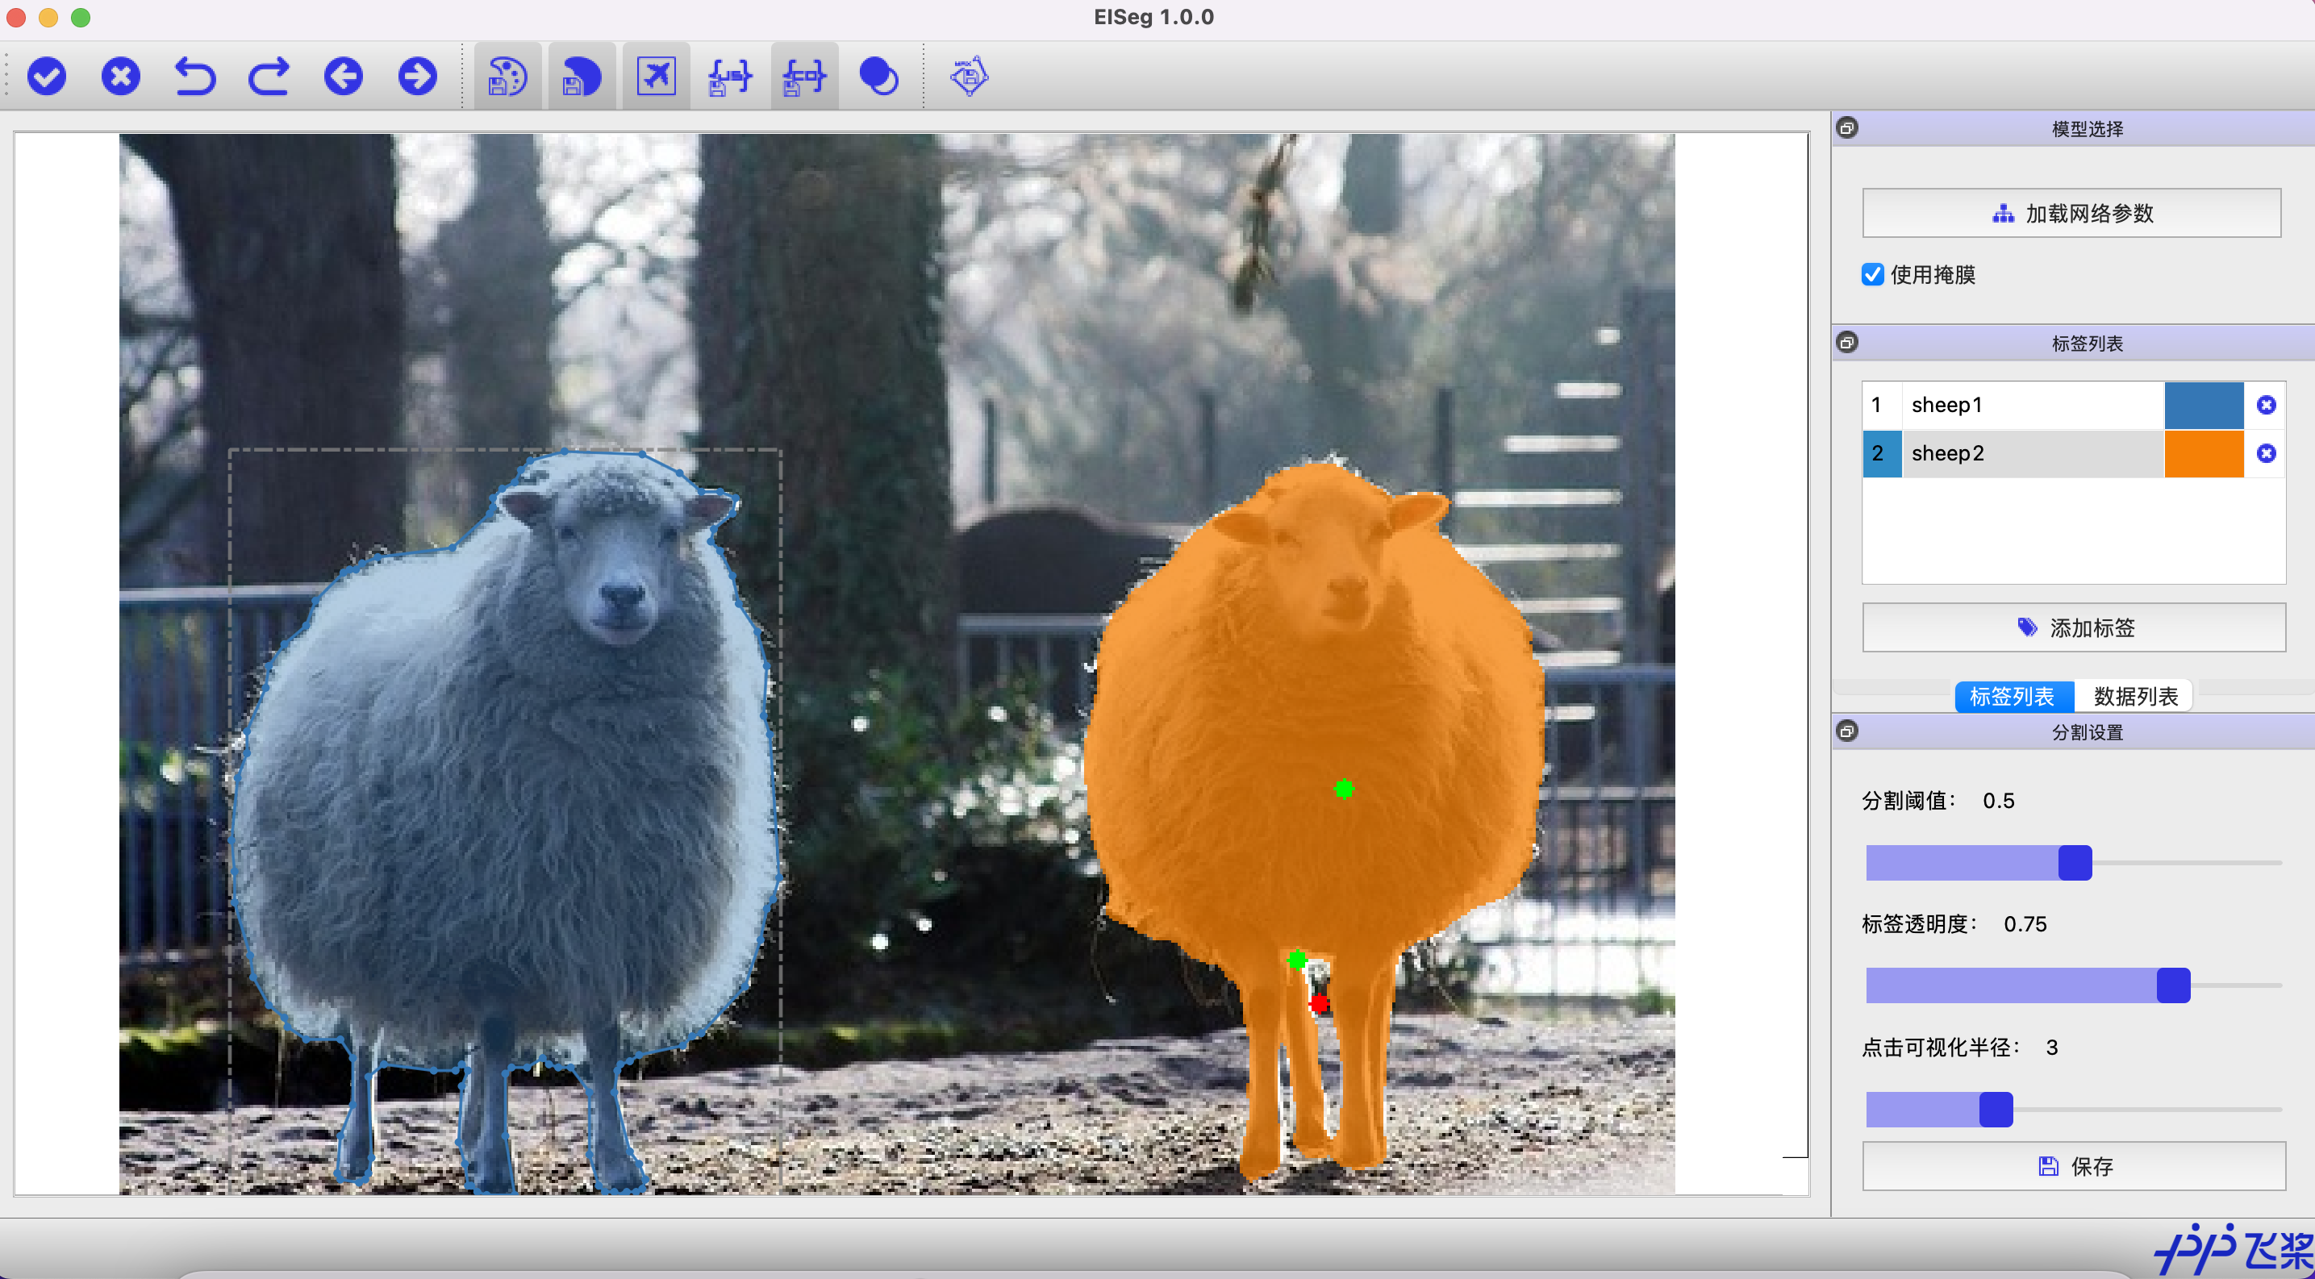Toggle the grayscale save icon
2315x1279 pixels.
click(x=582, y=77)
